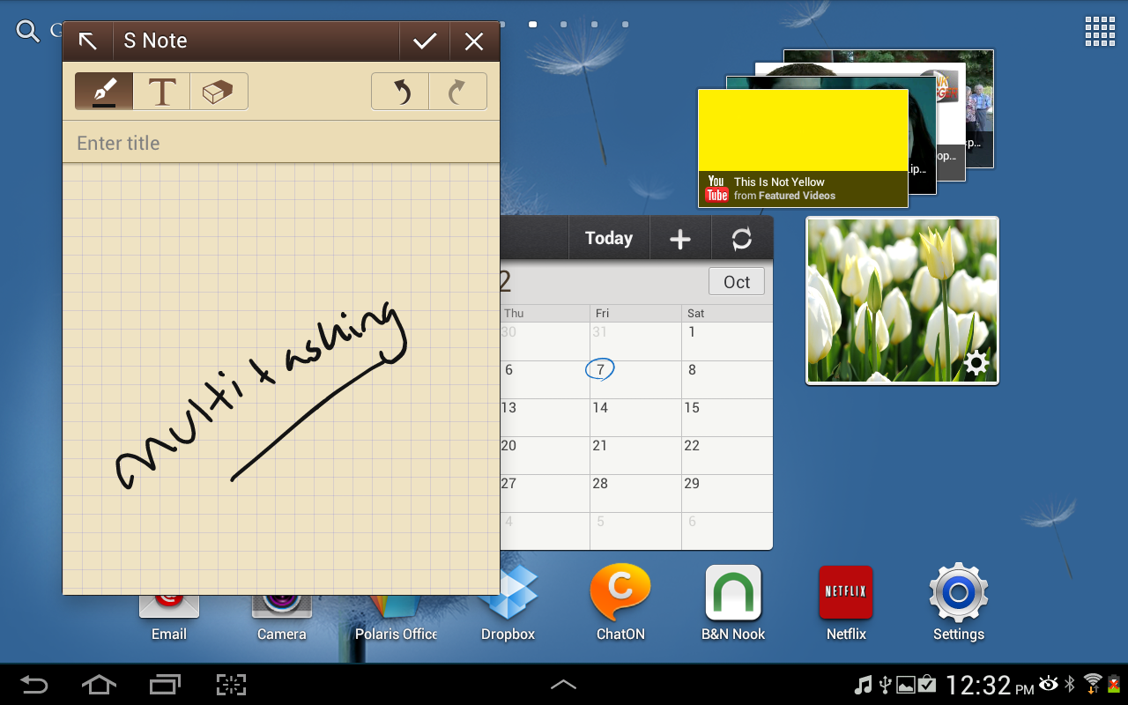Go to the home screen

[99, 685]
